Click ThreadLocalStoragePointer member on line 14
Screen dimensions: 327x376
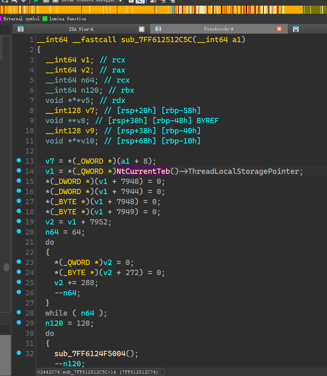pyautogui.click(x=243, y=171)
